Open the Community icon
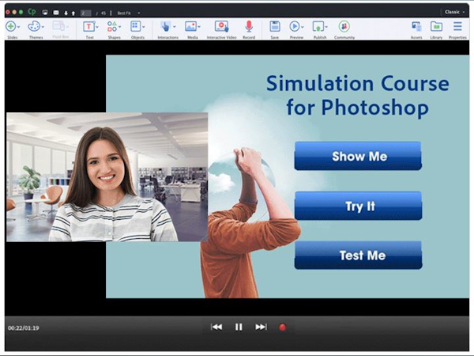The width and height of the screenshot is (474, 356). click(x=344, y=26)
